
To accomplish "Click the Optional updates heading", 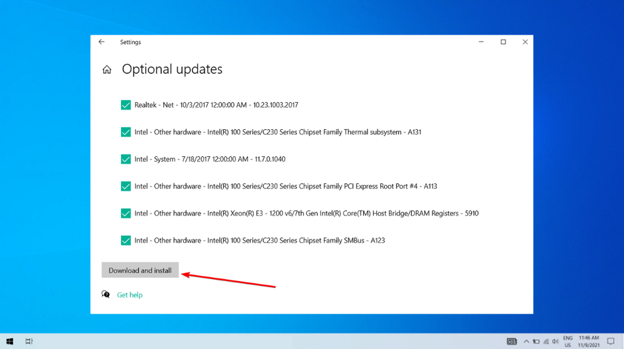I will 172,69.
